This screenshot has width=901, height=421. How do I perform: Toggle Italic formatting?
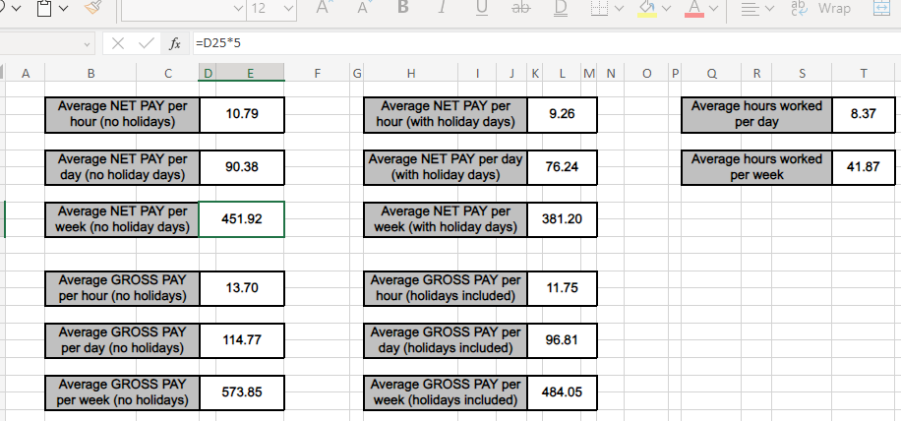(x=441, y=9)
